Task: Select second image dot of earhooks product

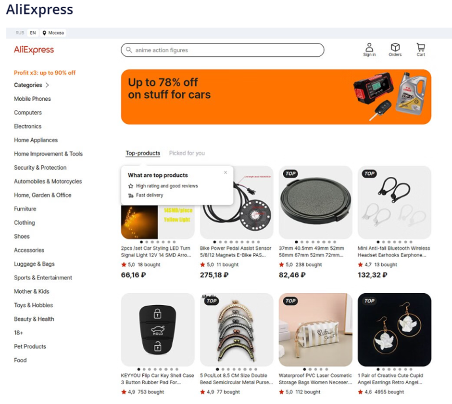Action: 383,242
